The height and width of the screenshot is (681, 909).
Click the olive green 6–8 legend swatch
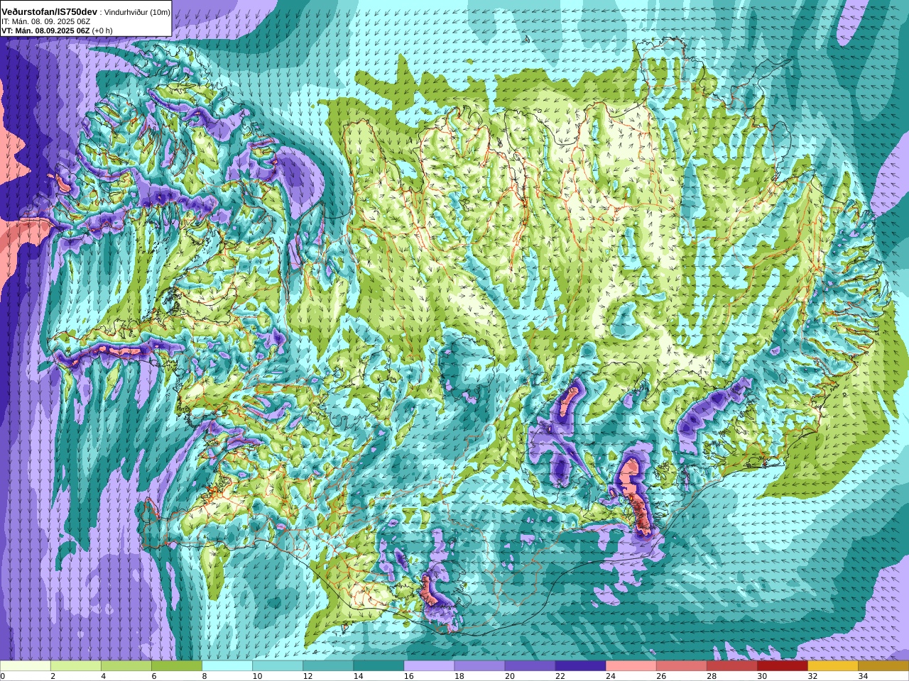coord(177,666)
